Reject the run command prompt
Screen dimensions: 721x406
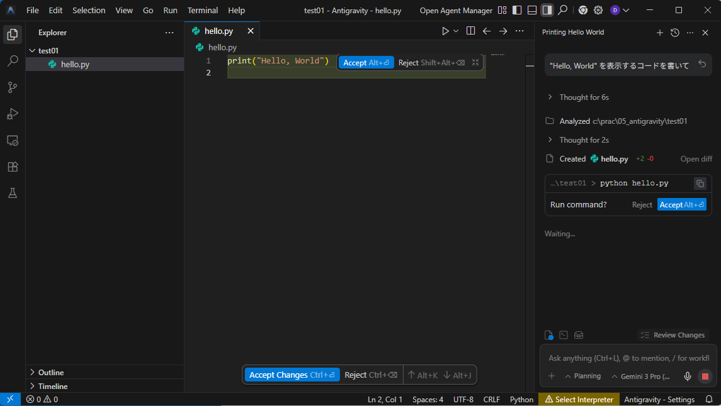pyautogui.click(x=642, y=205)
